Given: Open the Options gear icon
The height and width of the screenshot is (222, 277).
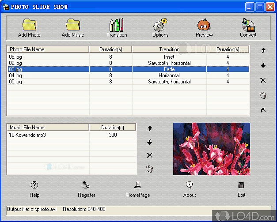Looking at the screenshot, I should click(x=160, y=25).
